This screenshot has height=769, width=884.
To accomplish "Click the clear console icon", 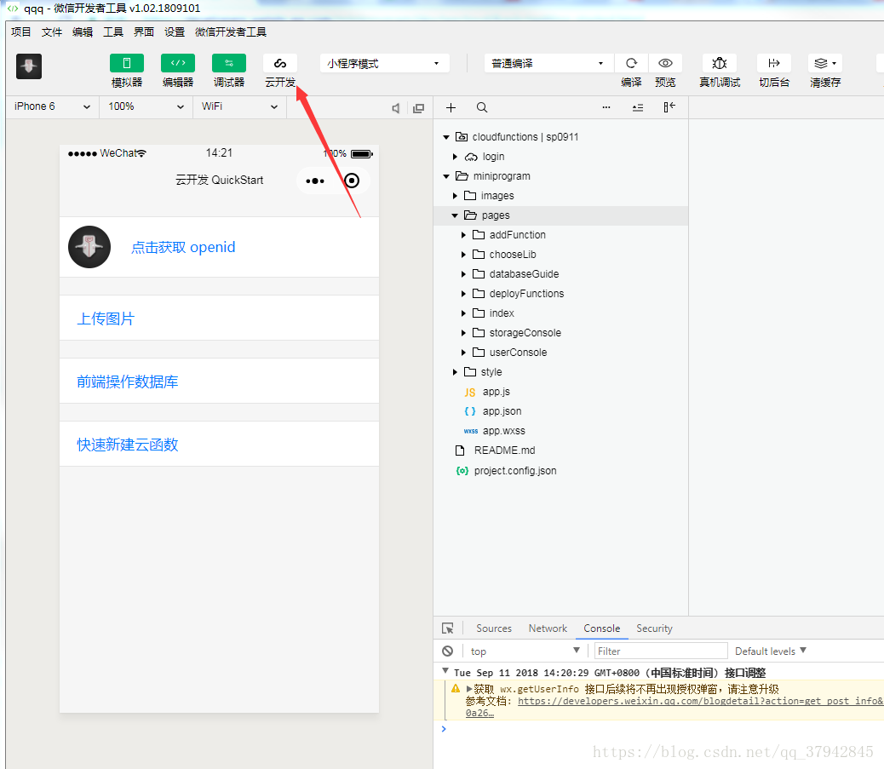I will pos(448,651).
